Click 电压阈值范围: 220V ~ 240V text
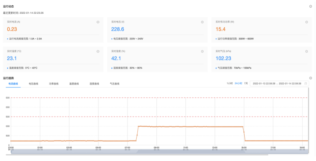316x161 pixels. pyautogui.click(x=128, y=39)
